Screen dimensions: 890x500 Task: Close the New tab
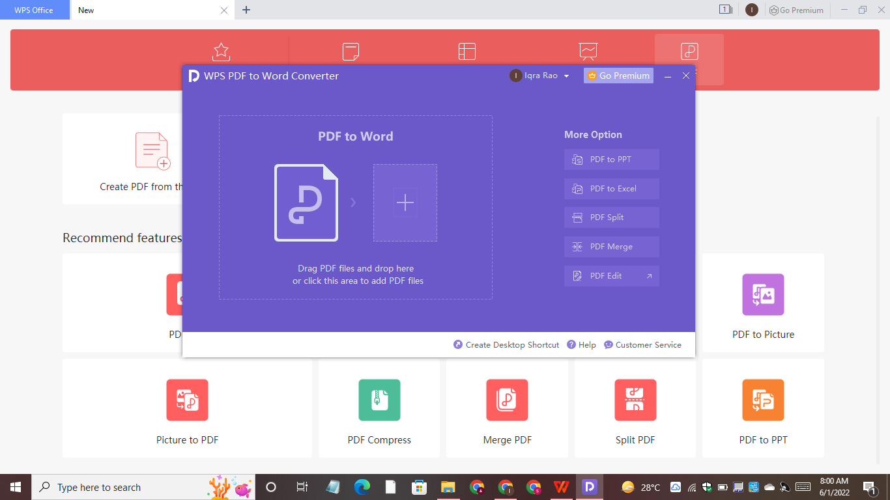pyautogui.click(x=224, y=10)
